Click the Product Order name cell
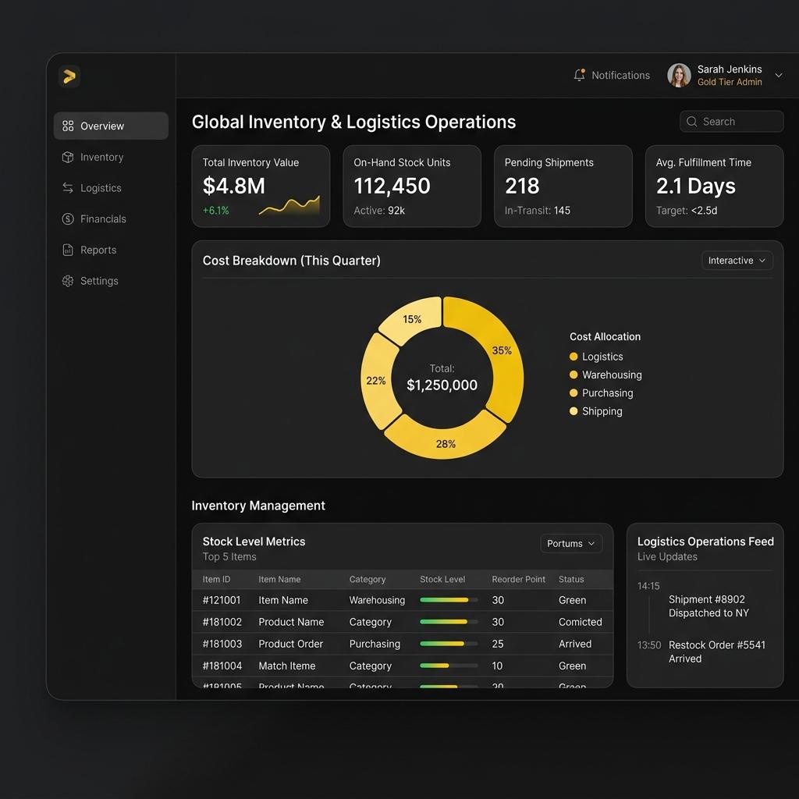 [290, 644]
